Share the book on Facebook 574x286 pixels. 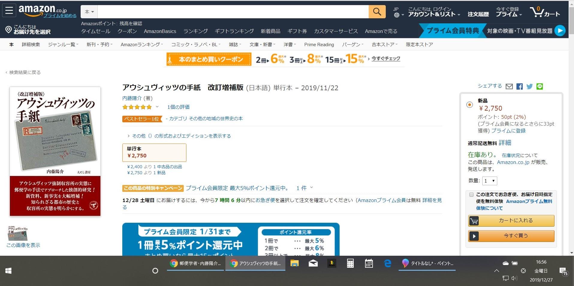519,87
